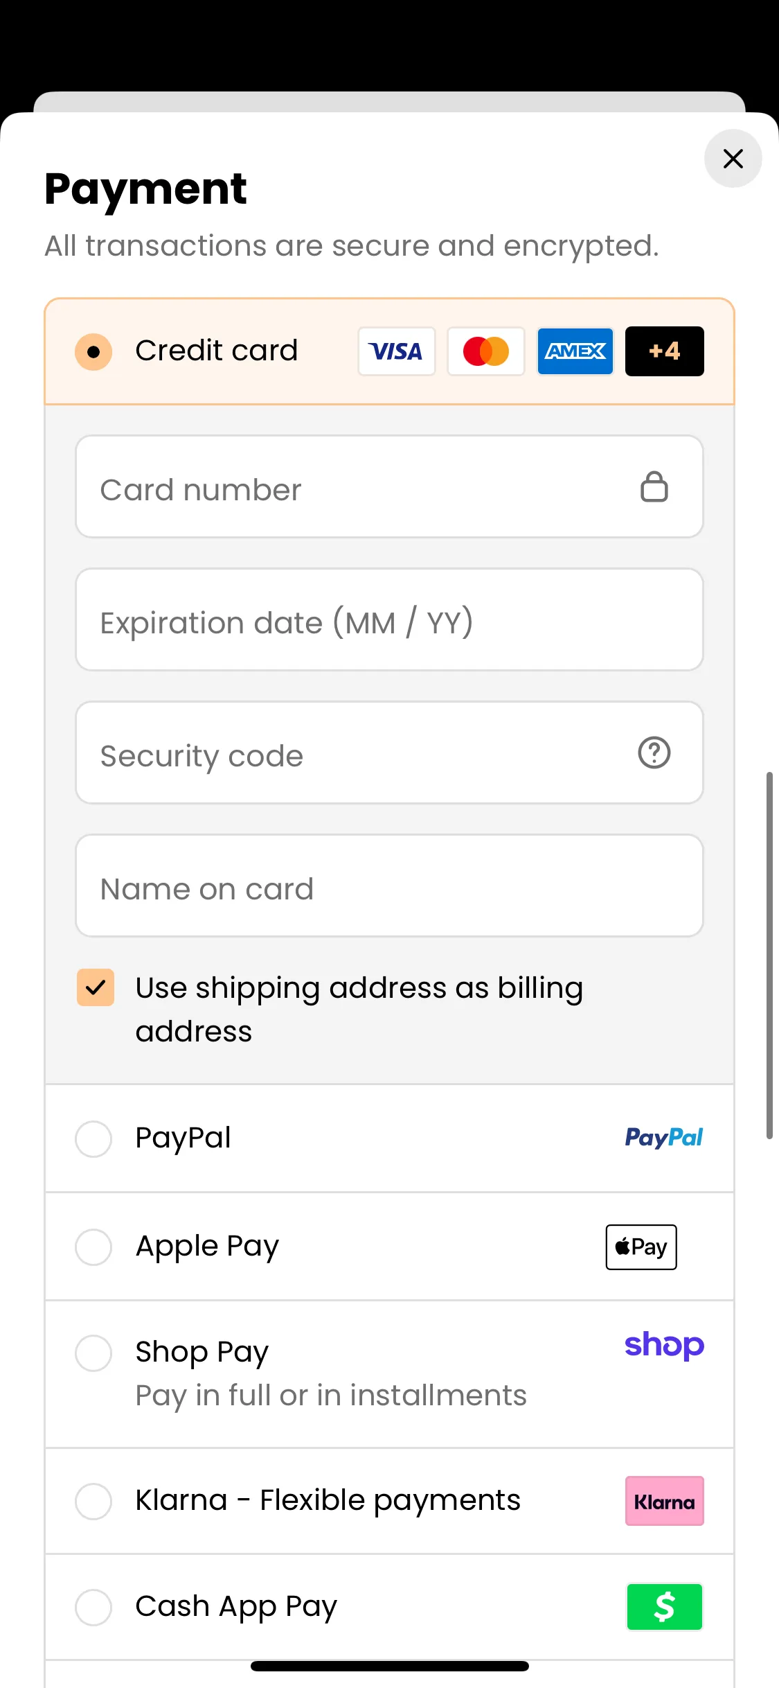Screen dimensions: 779x1688
Task: Untick Use shipping address as billing address
Action: pyautogui.click(x=96, y=987)
